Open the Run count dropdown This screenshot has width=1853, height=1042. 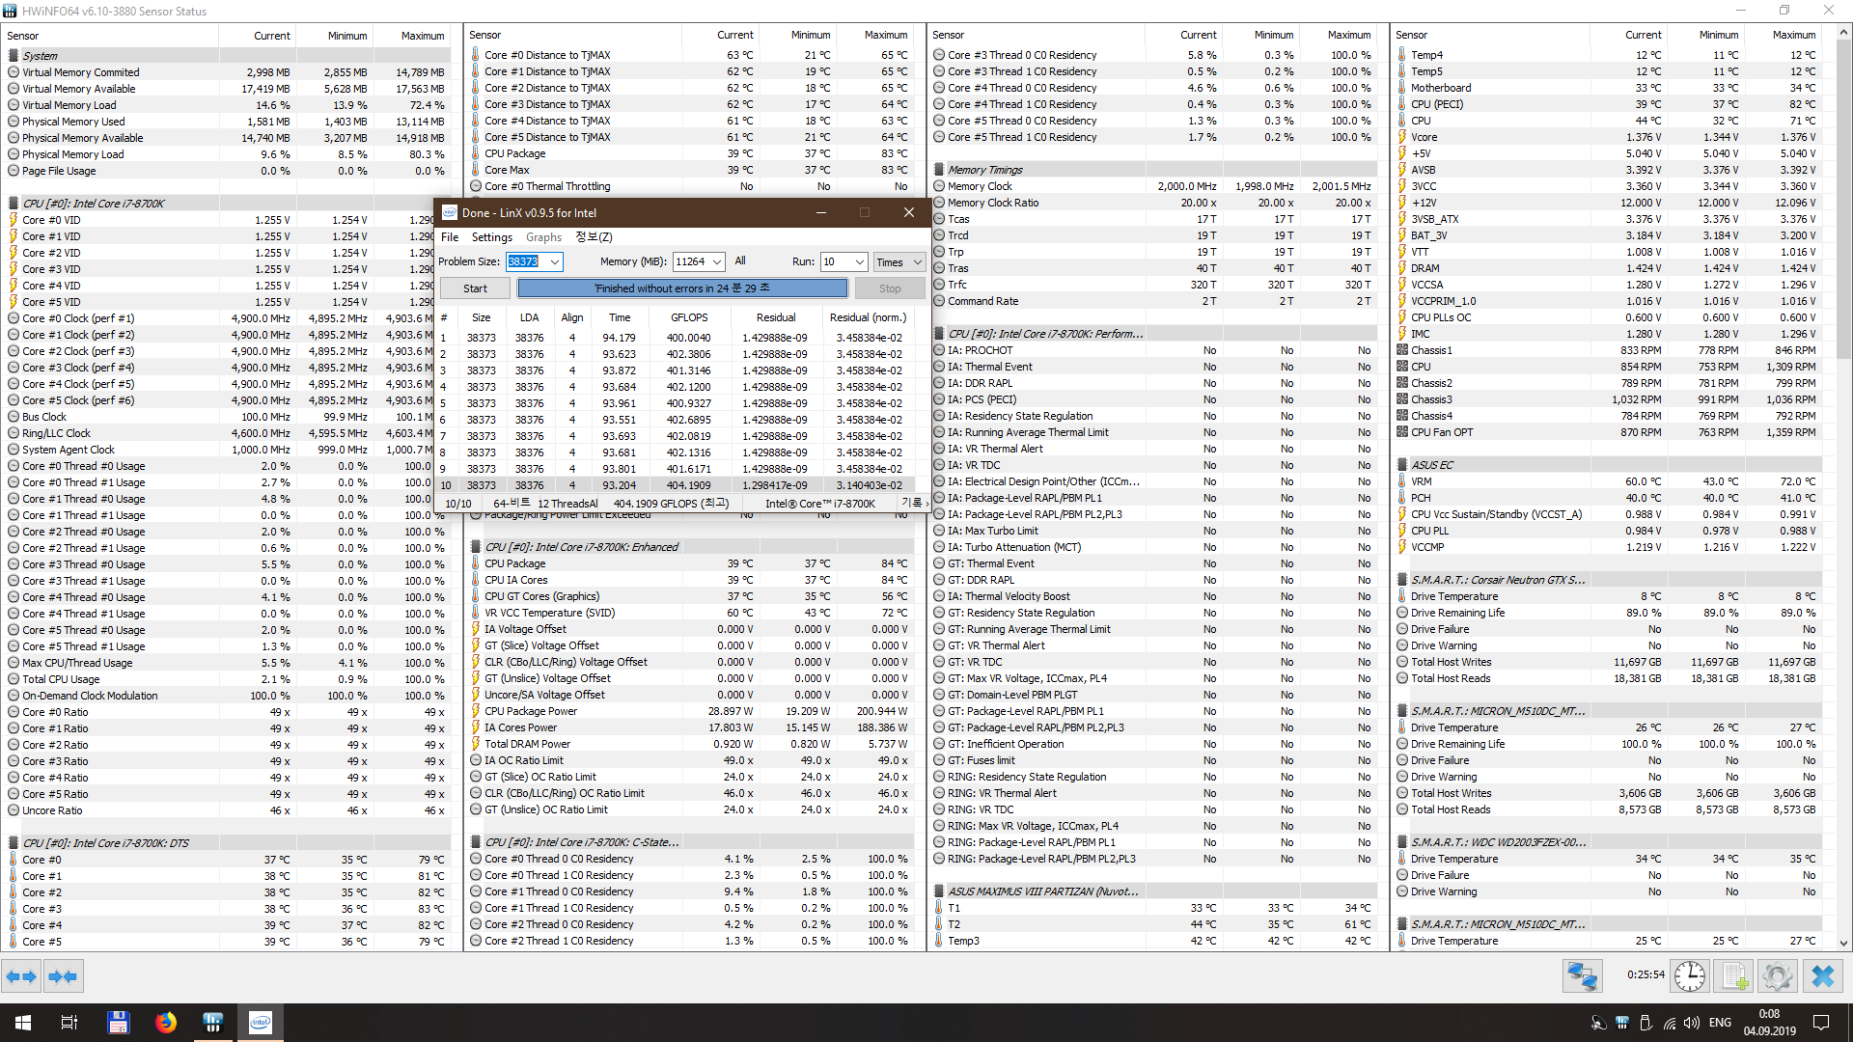pos(858,261)
